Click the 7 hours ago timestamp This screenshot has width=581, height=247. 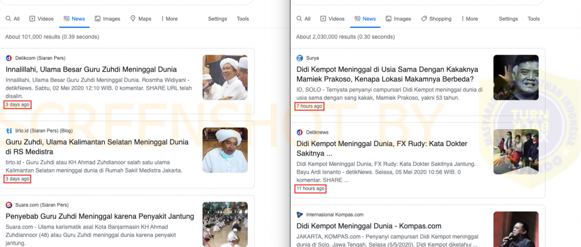point(309,106)
